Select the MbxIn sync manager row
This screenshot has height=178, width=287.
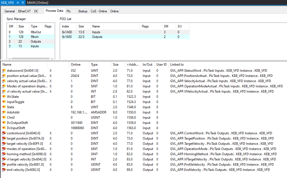(x=31, y=37)
